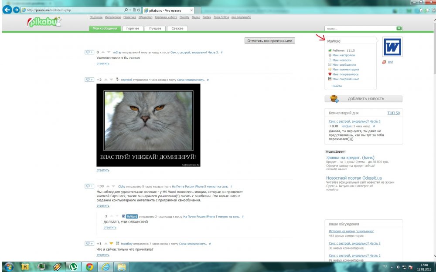The width and height of the screenshot is (436, 272).
Task: Click the 'добавить новость' button
Action: (364, 99)
